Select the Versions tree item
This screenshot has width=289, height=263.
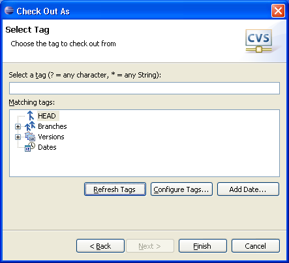click(x=51, y=137)
